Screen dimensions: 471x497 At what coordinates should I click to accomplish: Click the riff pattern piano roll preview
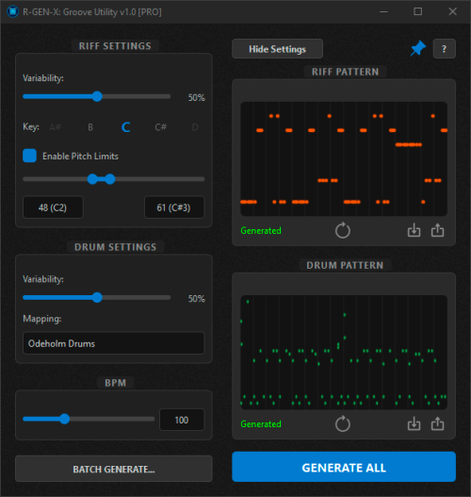click(344, 158)
